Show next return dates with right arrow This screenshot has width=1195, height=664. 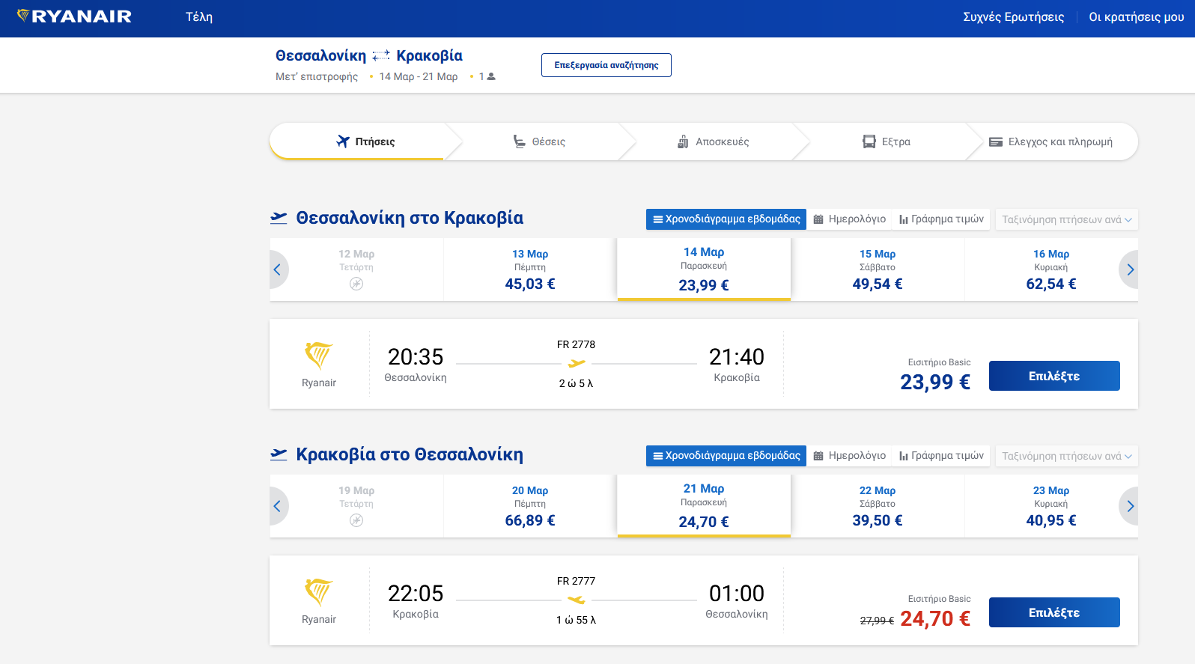point(1129,506)
